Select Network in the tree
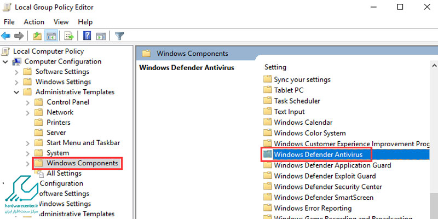The width and height of the screenshot is (438, 219). click(x=60, y=112)
